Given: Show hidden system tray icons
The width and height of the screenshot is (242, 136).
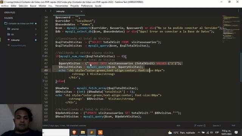Looking at the screenshot, I should point(199,133).
